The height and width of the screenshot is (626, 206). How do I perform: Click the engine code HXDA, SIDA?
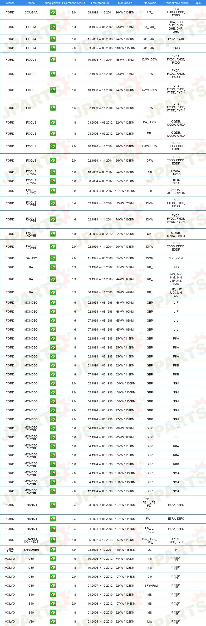[x=176, y=182]
